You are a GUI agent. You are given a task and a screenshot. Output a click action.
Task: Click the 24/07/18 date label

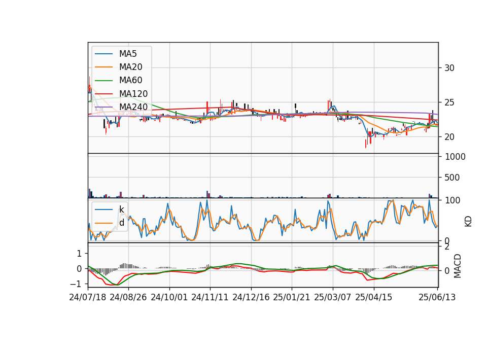[x=88, y=297]
